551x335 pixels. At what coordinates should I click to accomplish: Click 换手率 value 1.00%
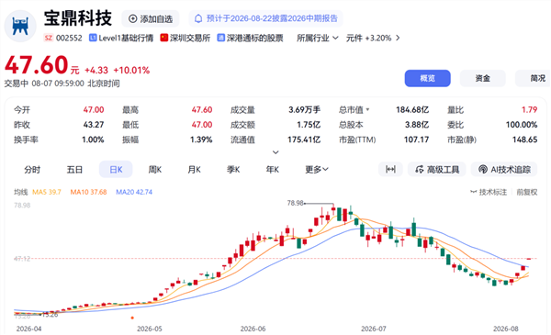point(93,140)
